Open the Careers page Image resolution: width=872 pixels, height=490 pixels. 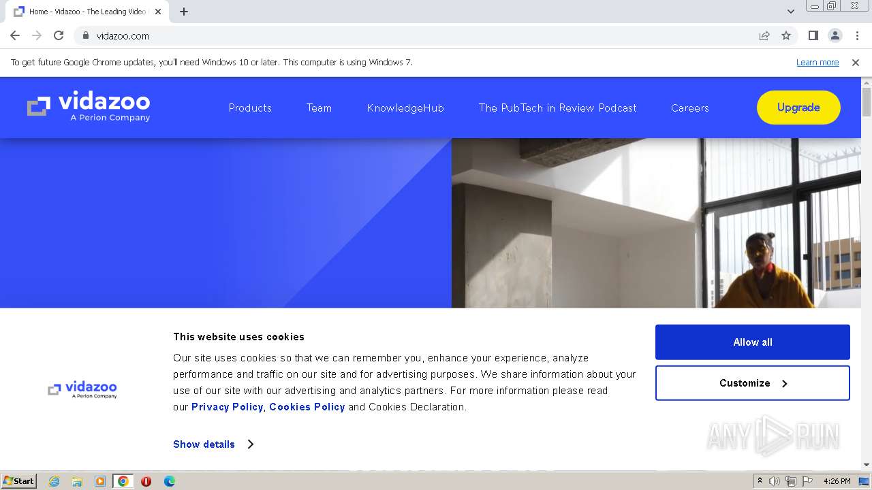point(689,108)
